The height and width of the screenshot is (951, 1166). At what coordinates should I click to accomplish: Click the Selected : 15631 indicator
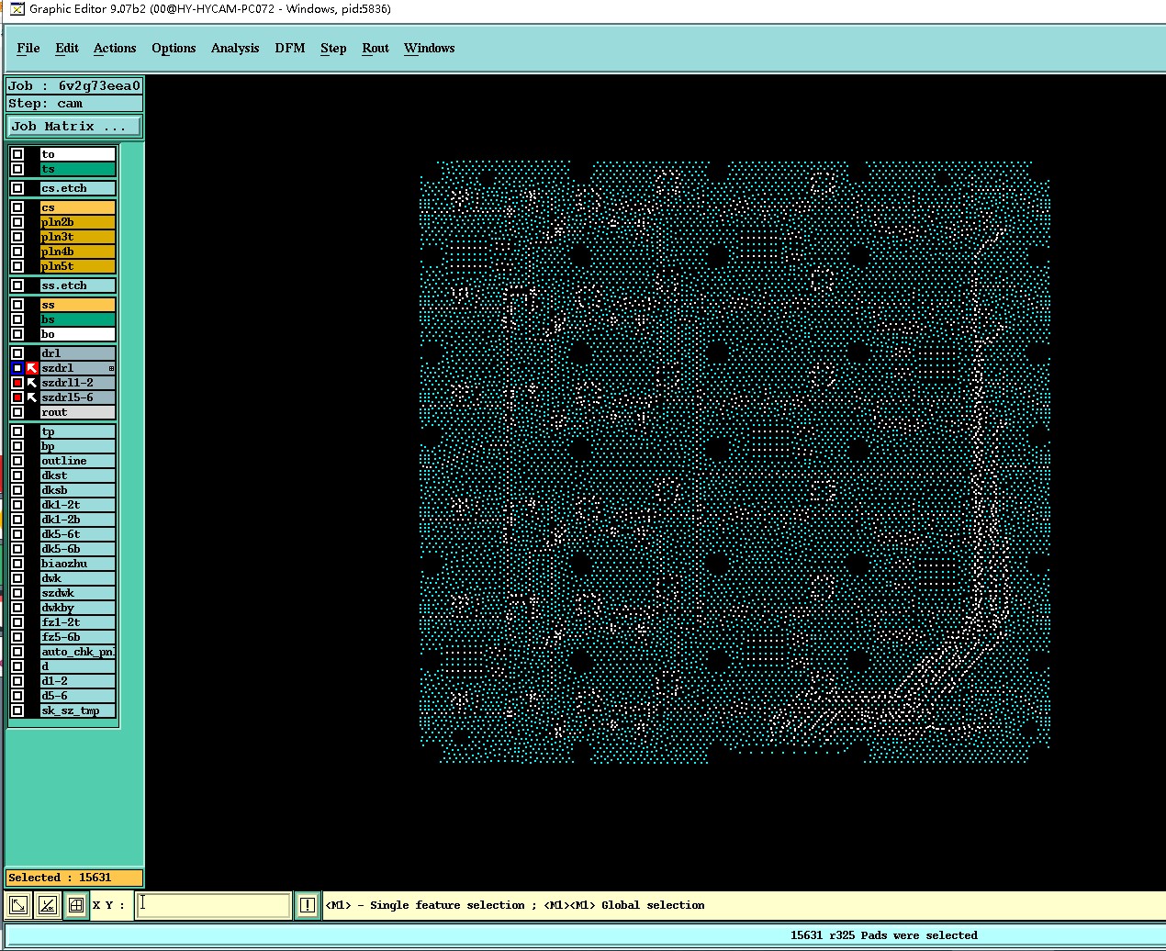(74, 878)
